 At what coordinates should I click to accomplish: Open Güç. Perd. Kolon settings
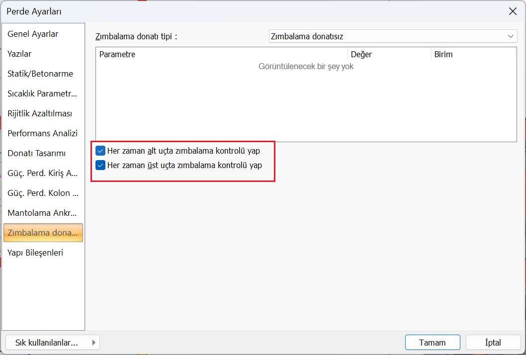[x=43, y=193]
